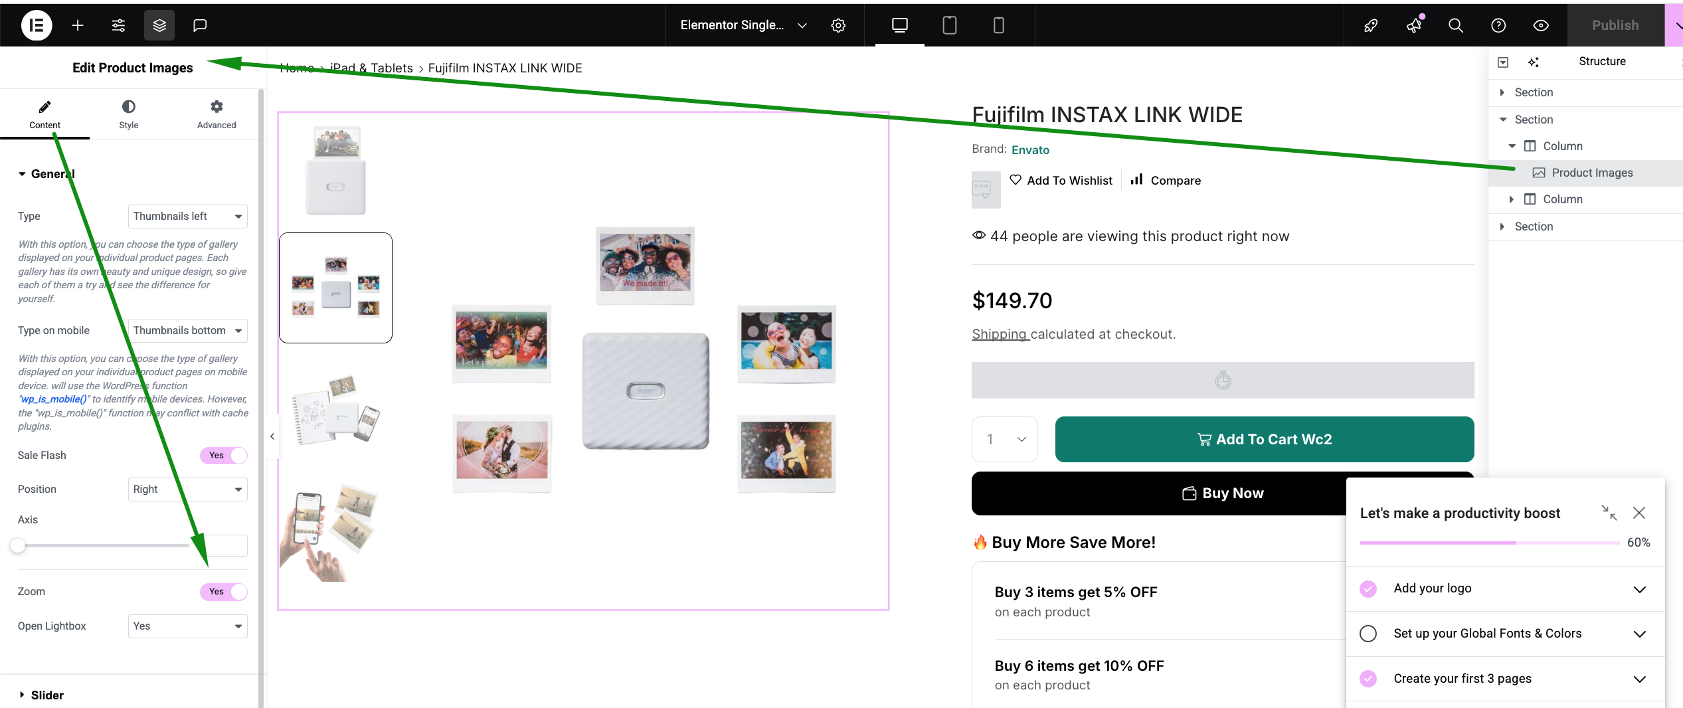Click the Elementor logo icon

(37, 25)
